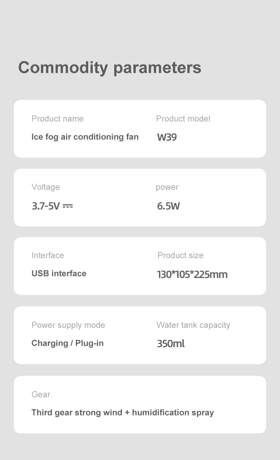
Task: Select the Product model label
Action: (183, 119)
